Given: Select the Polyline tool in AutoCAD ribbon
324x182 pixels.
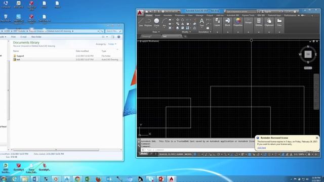Looking at the screenshot, I should (x=148, y=22).
